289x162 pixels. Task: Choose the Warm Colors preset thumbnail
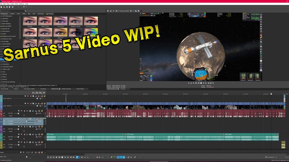tap(45, 21)
